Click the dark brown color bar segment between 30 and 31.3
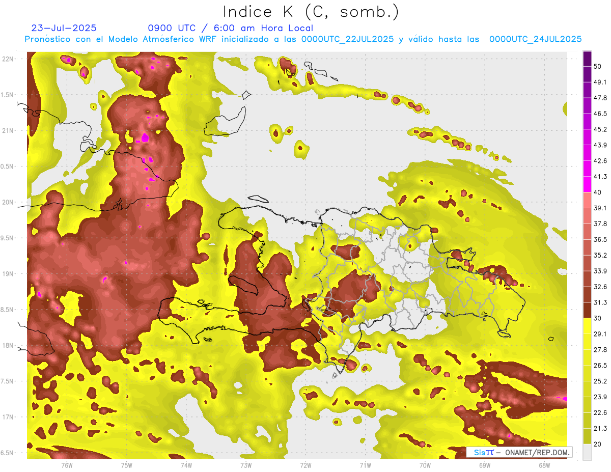This screenshot has height=472, width=611. pos(587,310)
